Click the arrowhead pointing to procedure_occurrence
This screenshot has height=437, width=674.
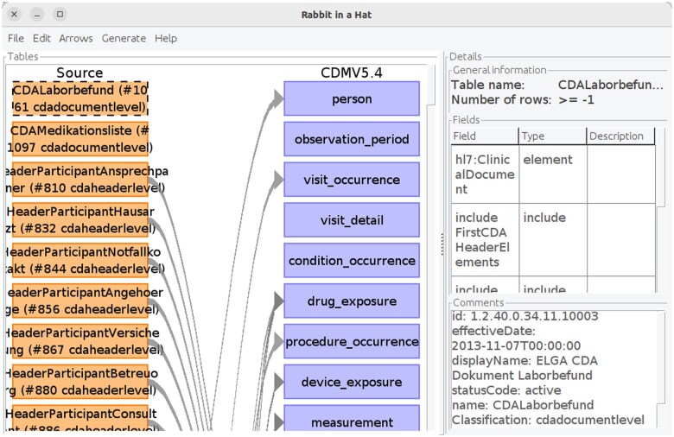tap(278, 341)
